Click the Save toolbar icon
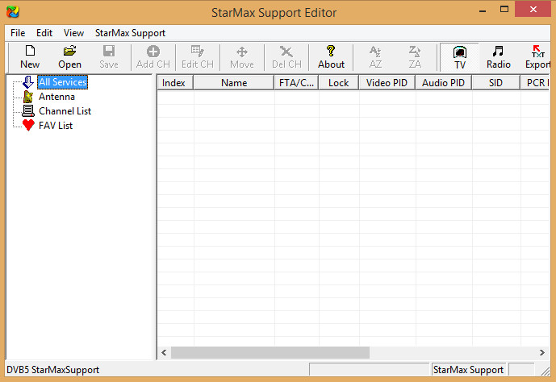 pyautogui.click(x=109, y=52)
